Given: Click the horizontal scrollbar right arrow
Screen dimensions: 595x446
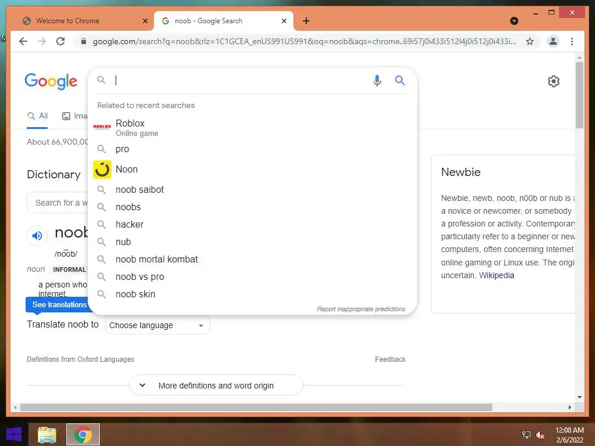Looking at the screenshot, I should (569, 407).
